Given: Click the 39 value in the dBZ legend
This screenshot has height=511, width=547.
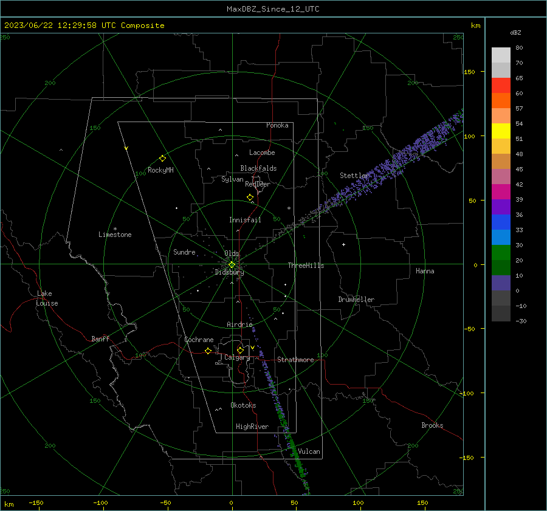Looking at the screenshot, I should [519, 199].
